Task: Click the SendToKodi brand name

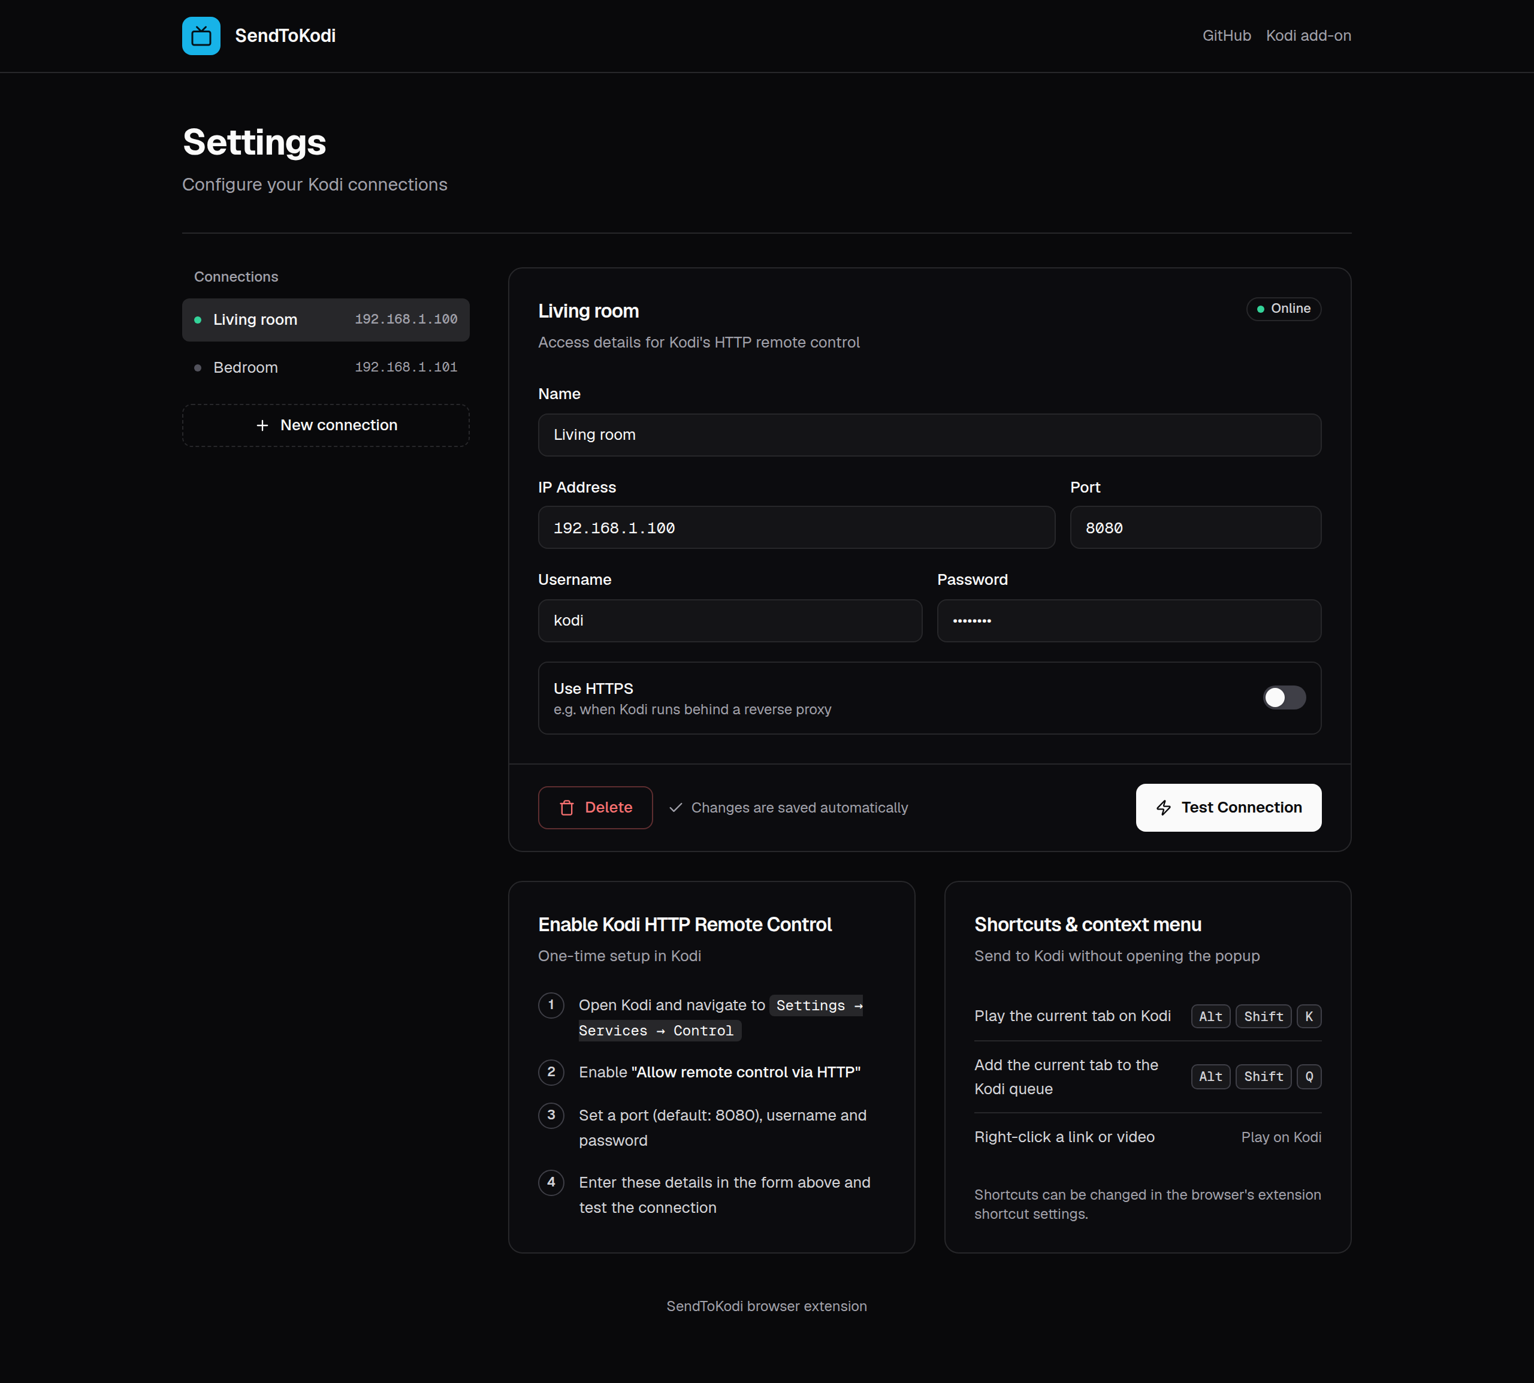Action: pos(285,36)
